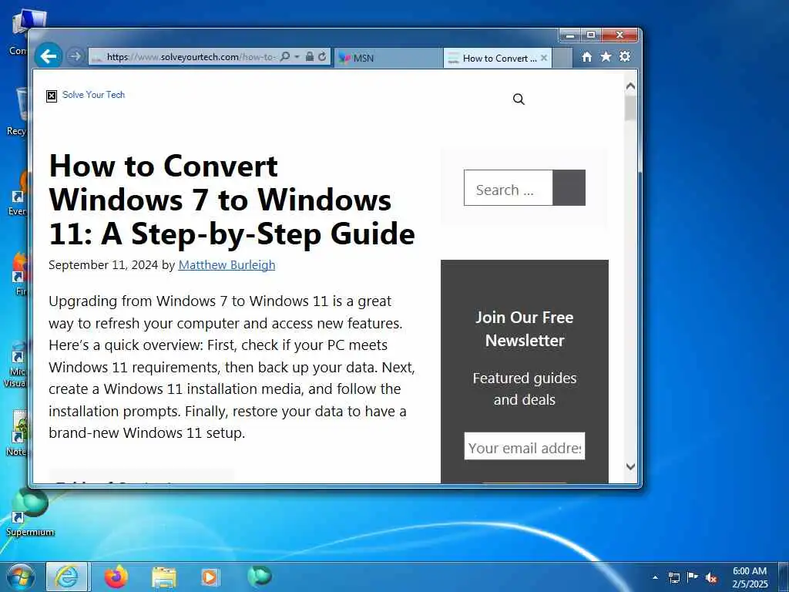Open the Windows Start menu orb

tap(20, 577)
